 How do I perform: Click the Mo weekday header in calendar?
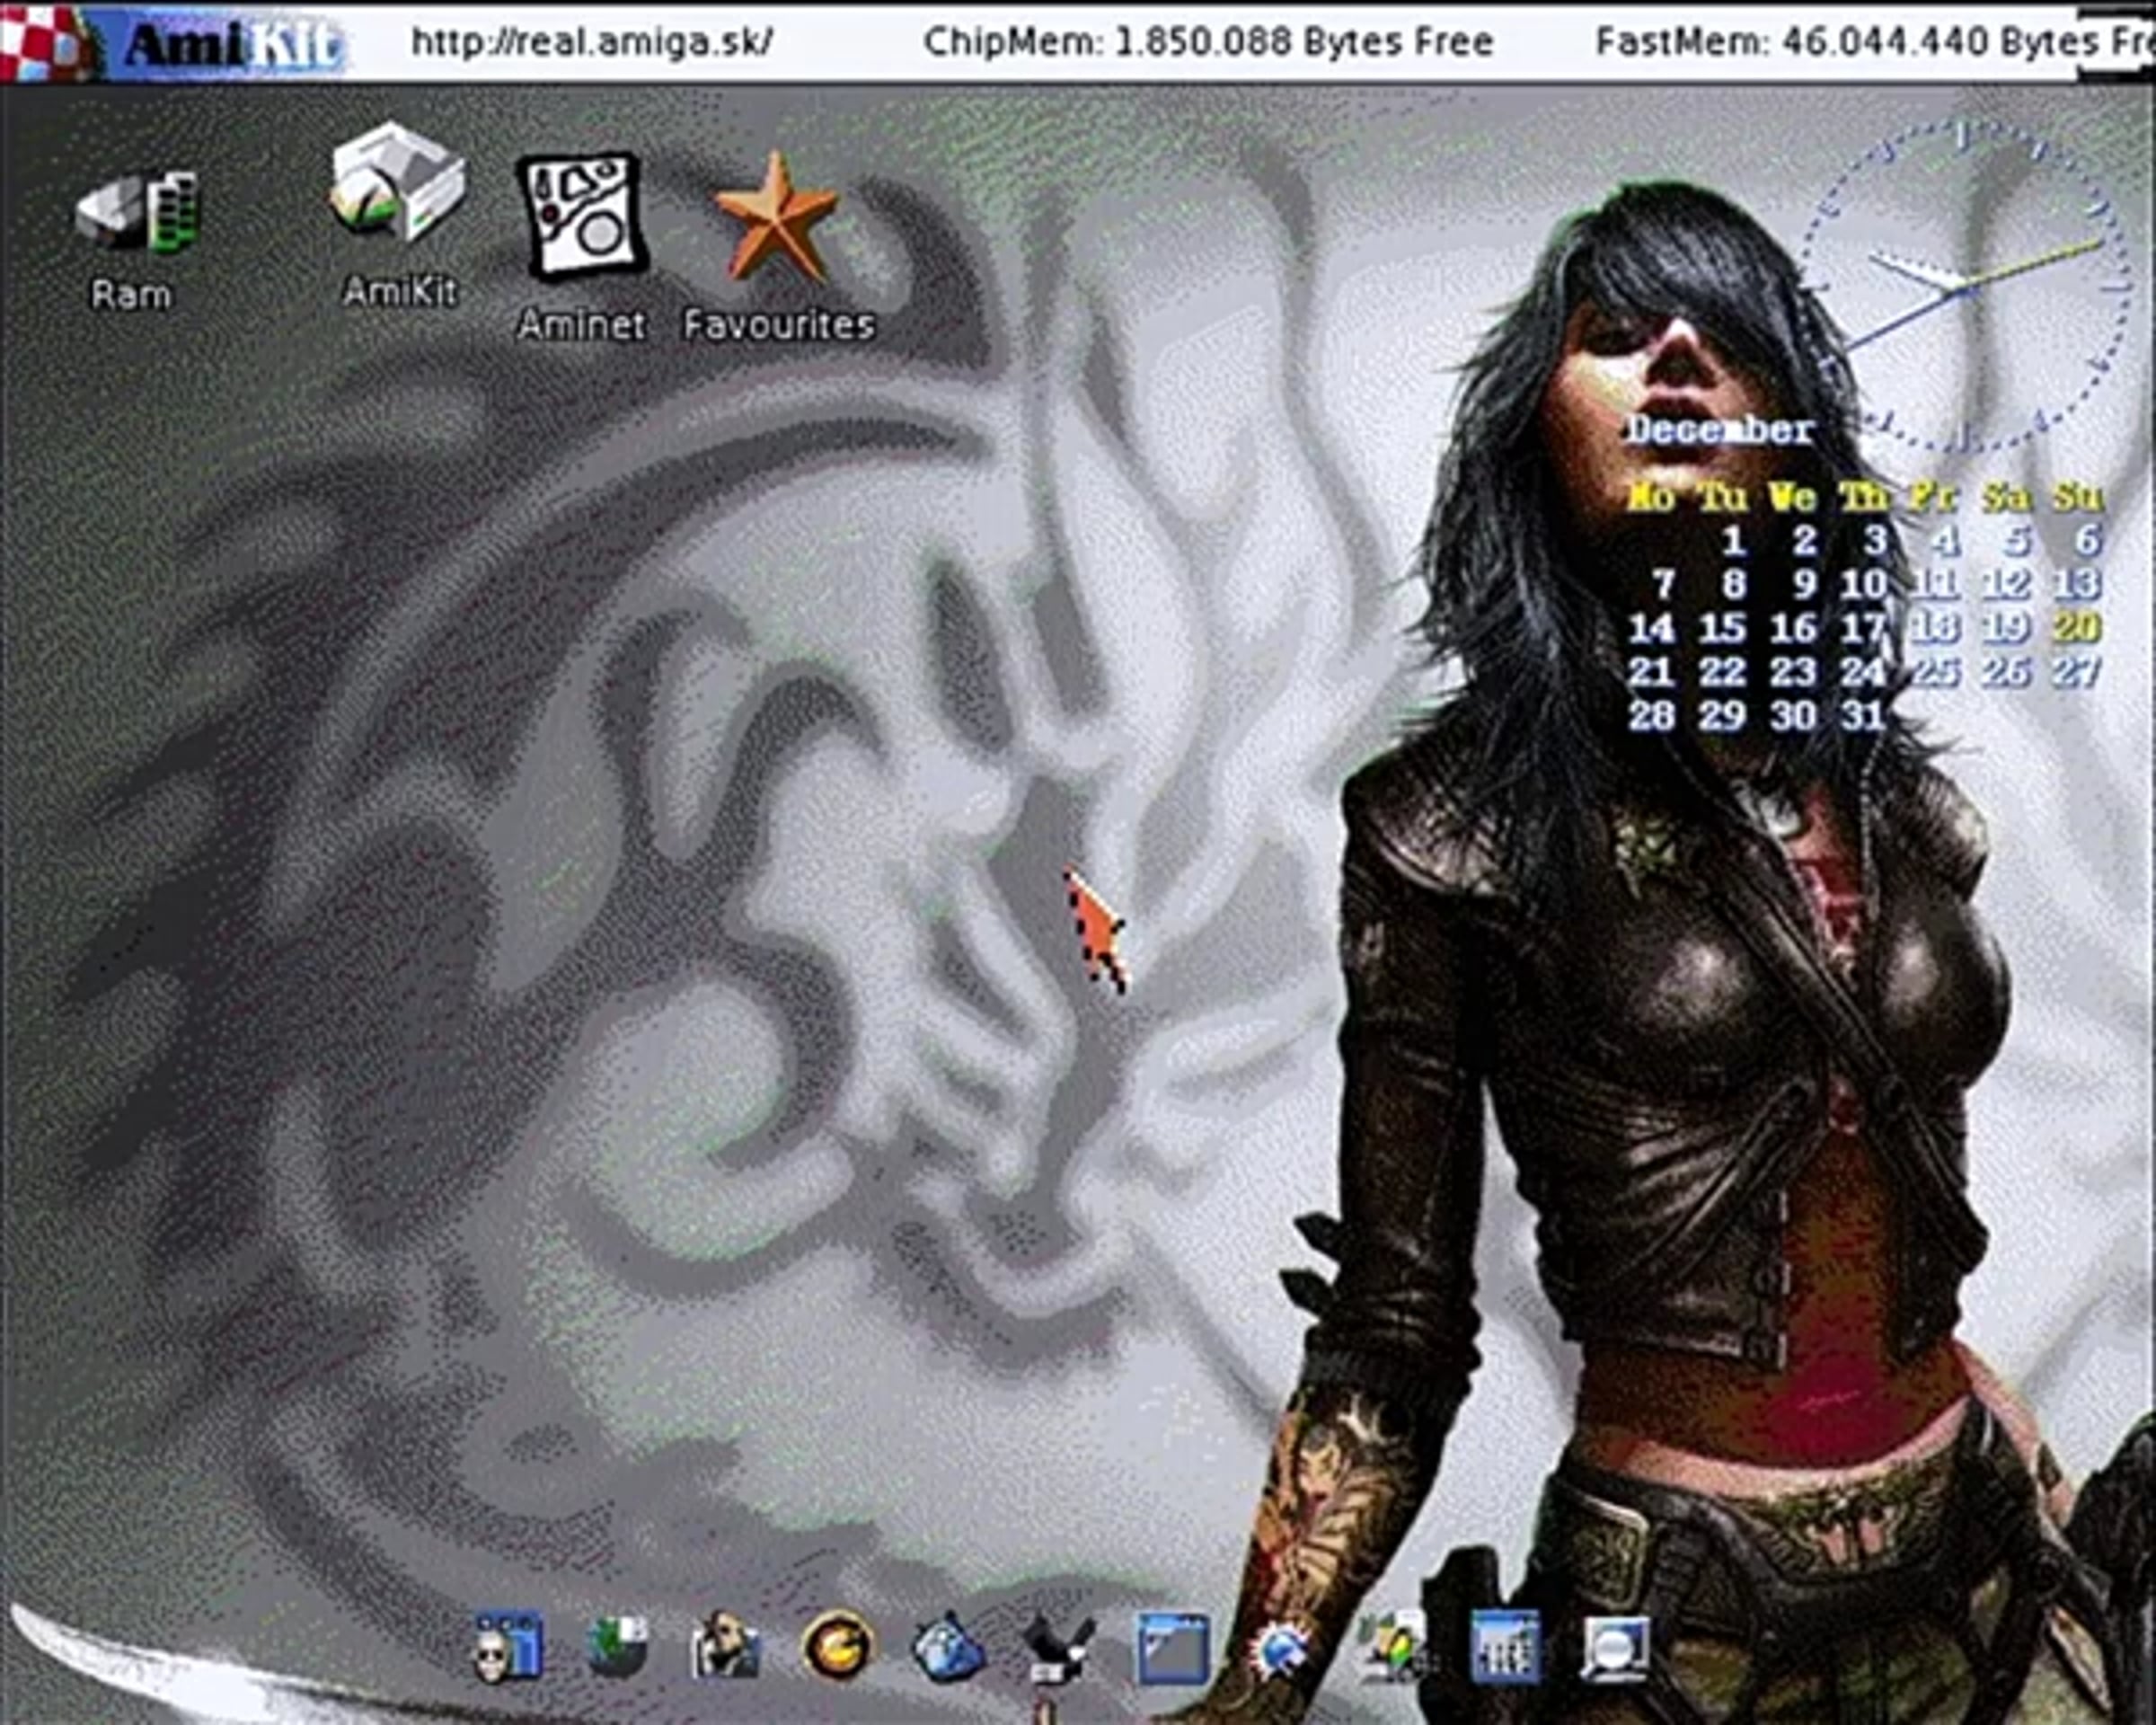point(1650,497)
